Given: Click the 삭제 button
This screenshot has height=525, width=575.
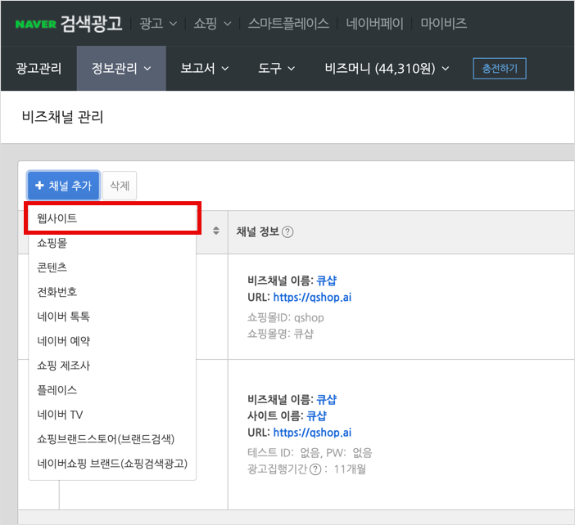Looking at the screenshot, I should 120,186.
